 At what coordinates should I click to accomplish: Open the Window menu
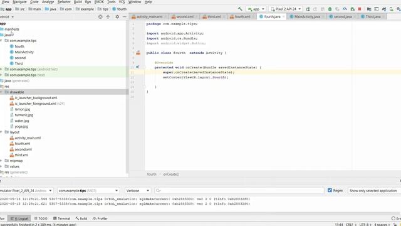click(x=135, y=2)
